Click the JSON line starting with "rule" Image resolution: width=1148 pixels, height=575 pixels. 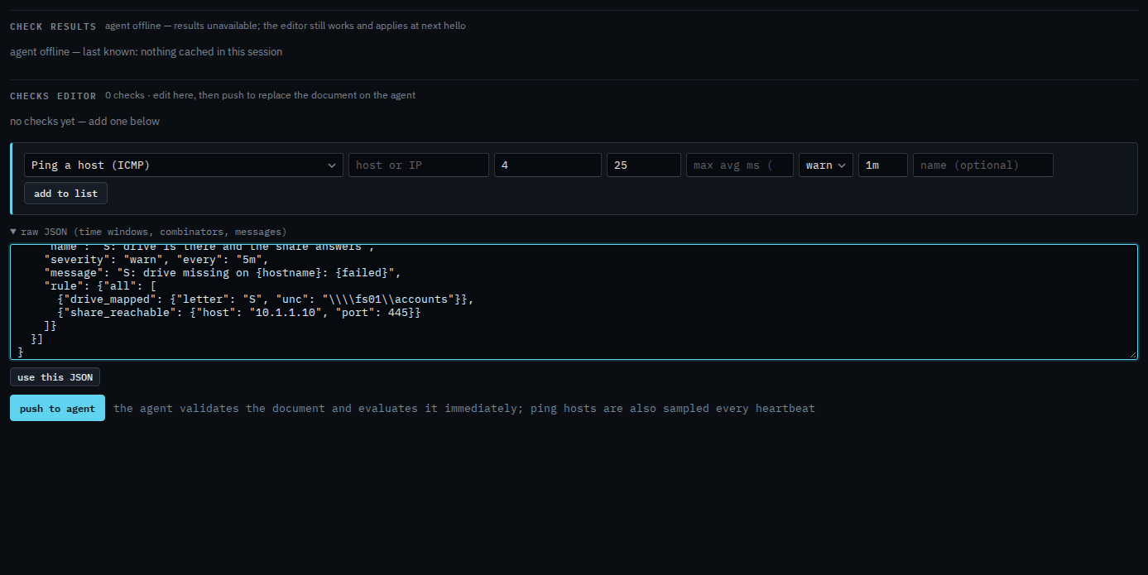pos(100,285)
